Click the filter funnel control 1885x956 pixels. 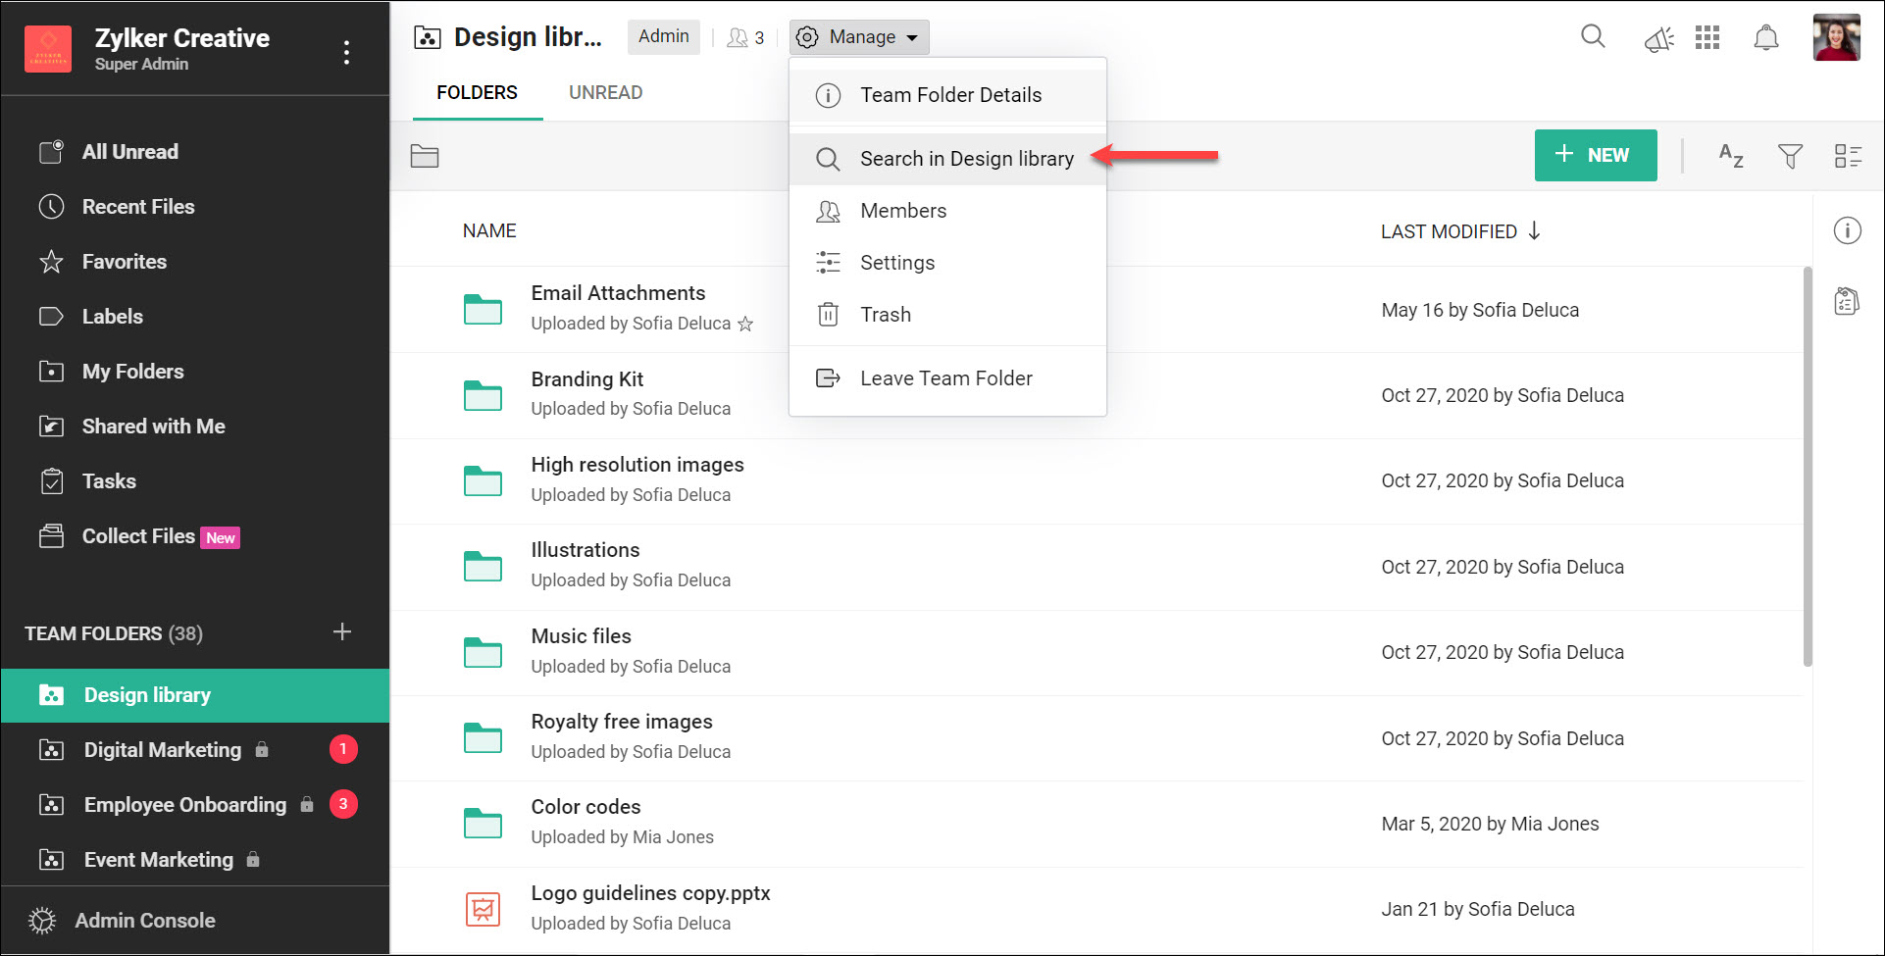click(1791, 155)
